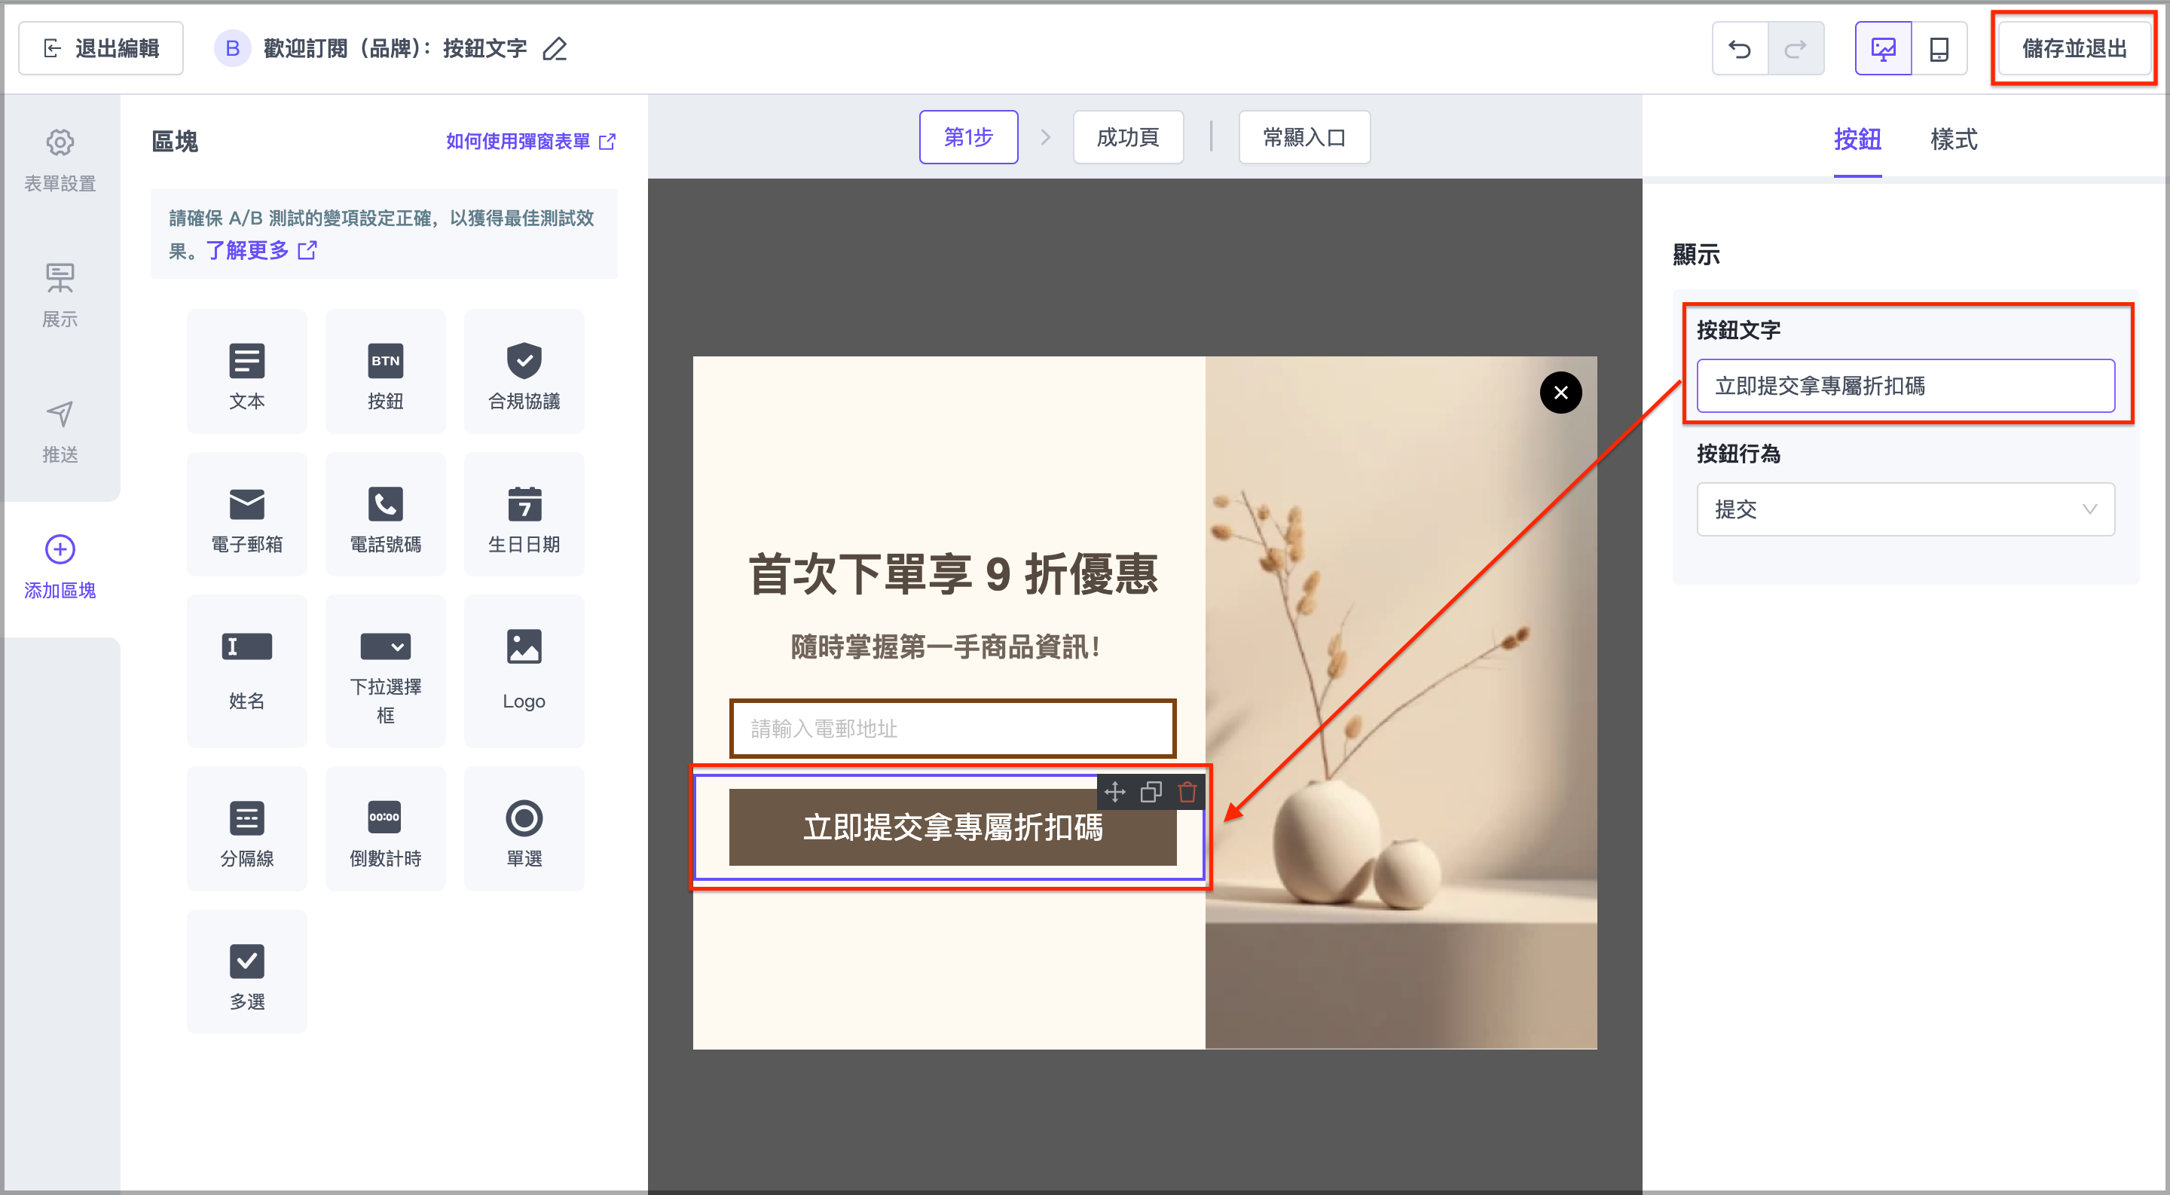This screenshot has width=2170, height=1195.
Task: Add a multi-select (多選) checkbox block
Action: coord(247,973)
